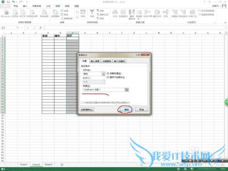
Task: Open the Input Message tab in dialog
Action: [x=95, y=61]
